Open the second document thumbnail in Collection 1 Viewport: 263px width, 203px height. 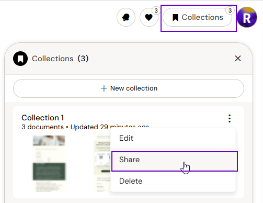(102, 164)
